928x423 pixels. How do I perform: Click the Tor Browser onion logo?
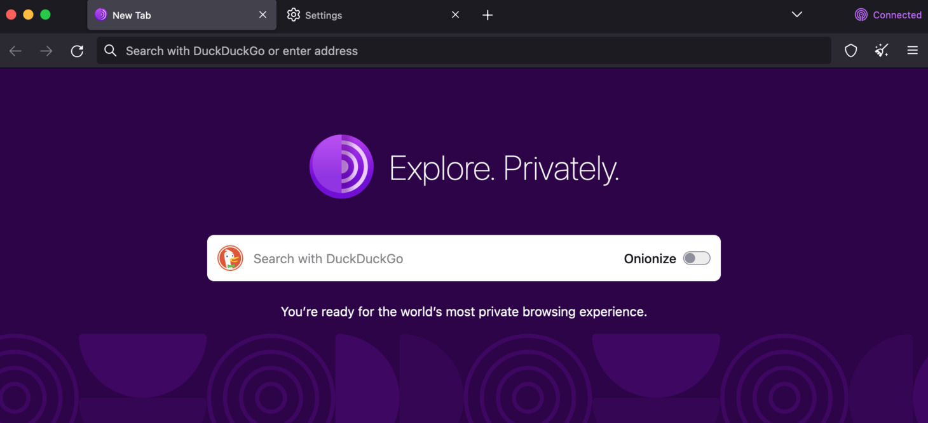click(341, 167)
